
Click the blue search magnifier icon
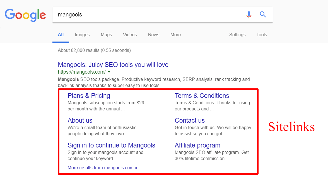coord(263,14)
